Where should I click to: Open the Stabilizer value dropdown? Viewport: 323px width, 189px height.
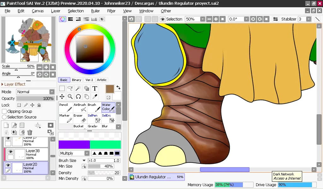pos(308,19)
